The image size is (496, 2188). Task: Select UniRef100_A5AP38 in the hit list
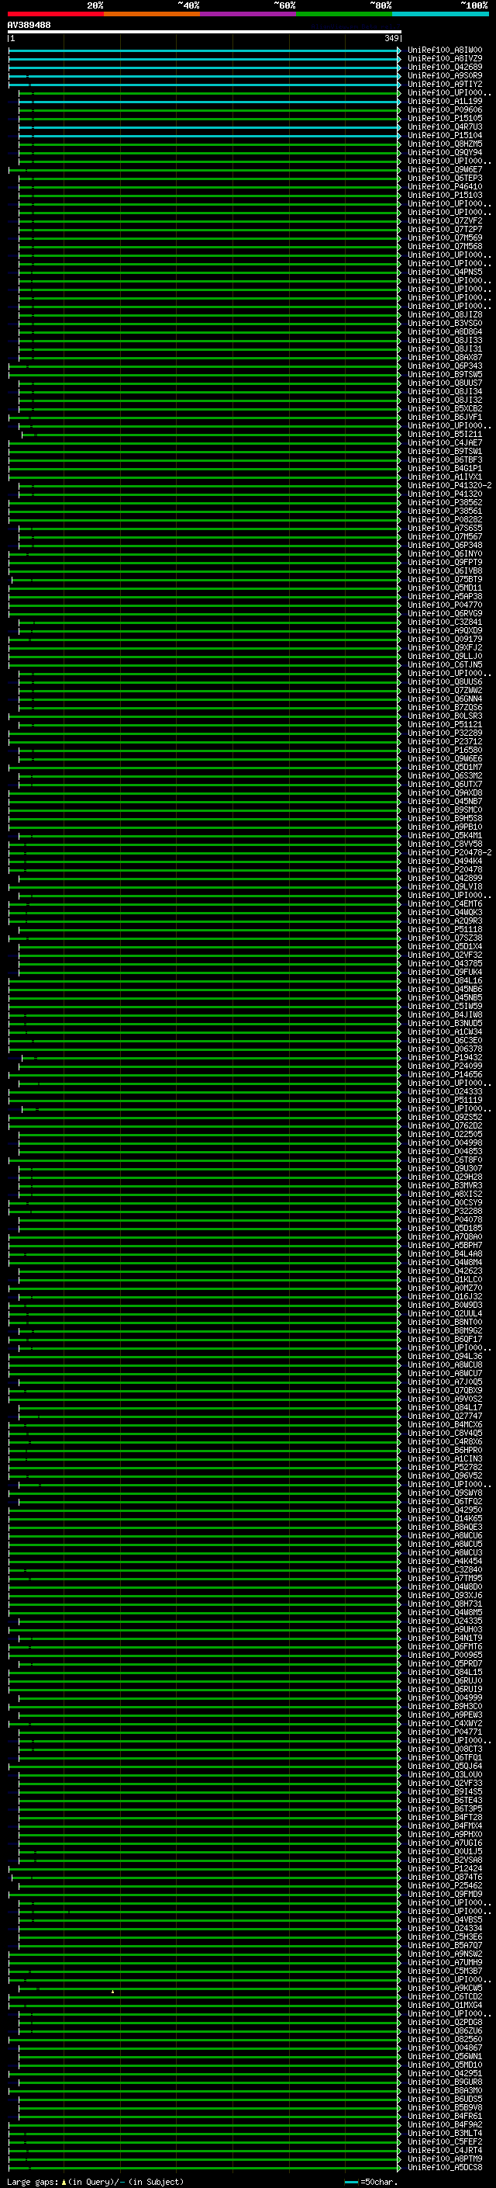tap(444, 597)
